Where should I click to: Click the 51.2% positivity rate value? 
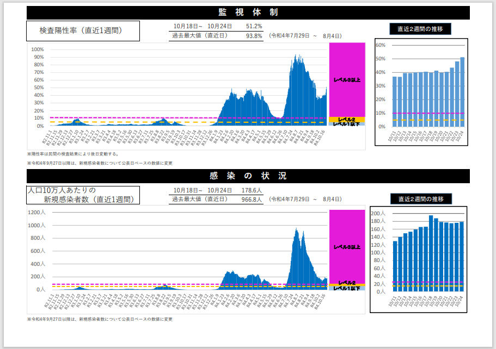pyautogui.click(x=254, y=26)
